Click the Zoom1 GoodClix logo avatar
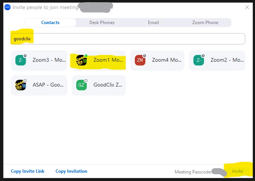This screenshot has width=255, height=181. coord(81,60)
